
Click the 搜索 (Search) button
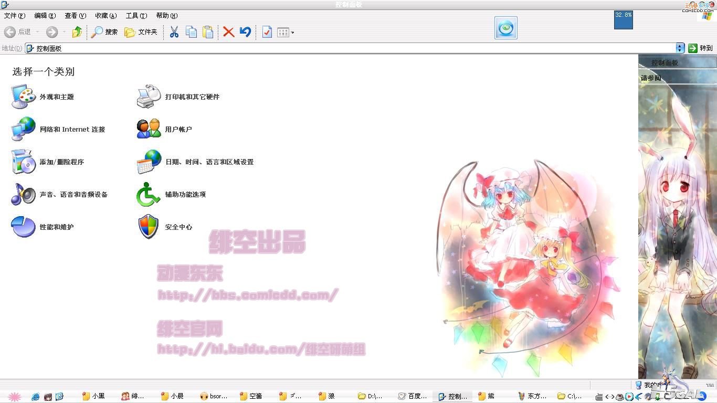[104, 32]
